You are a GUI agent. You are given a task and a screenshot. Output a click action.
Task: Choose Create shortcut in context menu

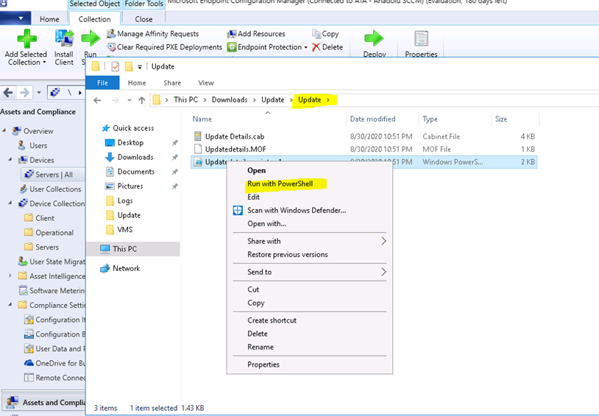coord(272,320)
